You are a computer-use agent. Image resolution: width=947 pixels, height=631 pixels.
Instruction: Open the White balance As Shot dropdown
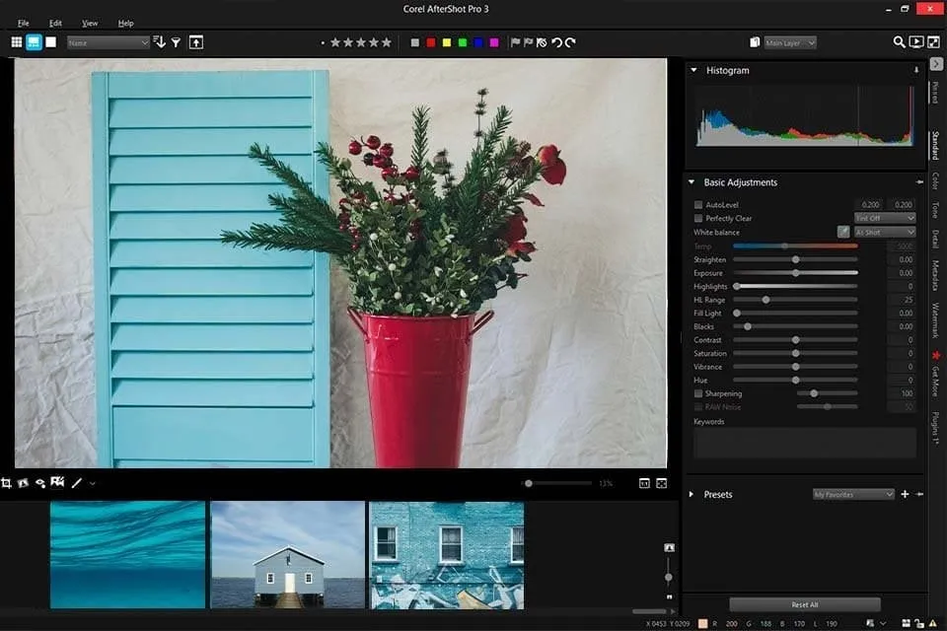[884, 232]
